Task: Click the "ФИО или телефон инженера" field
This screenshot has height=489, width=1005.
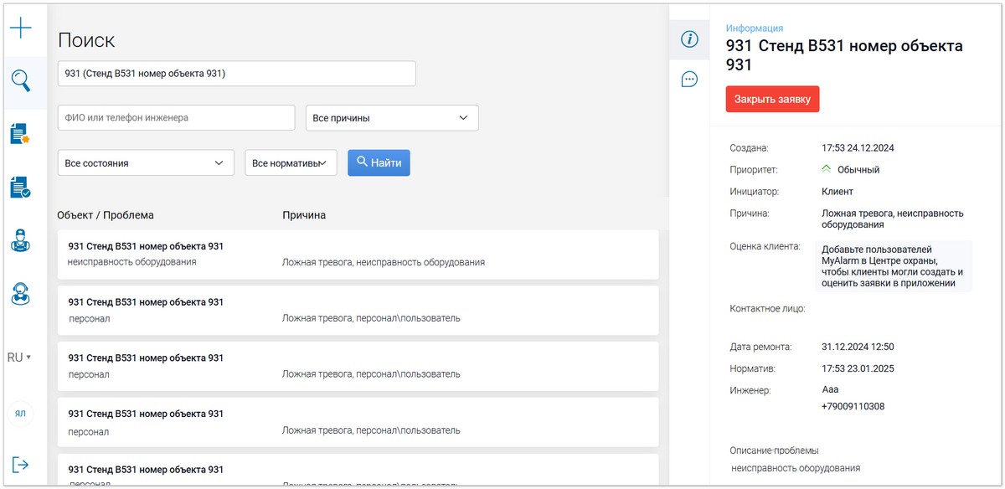Action: (177, 118)
